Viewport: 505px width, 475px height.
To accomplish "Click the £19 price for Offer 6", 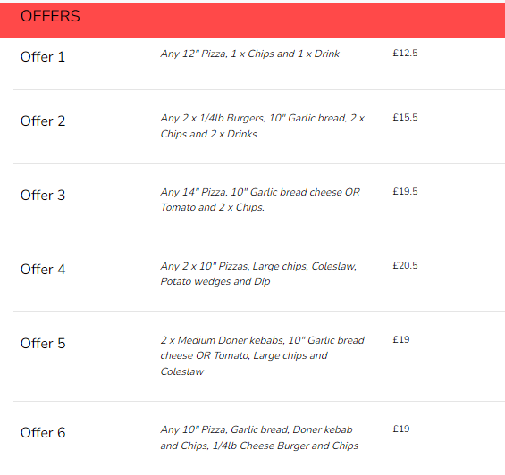I will (x=401, y=429).
